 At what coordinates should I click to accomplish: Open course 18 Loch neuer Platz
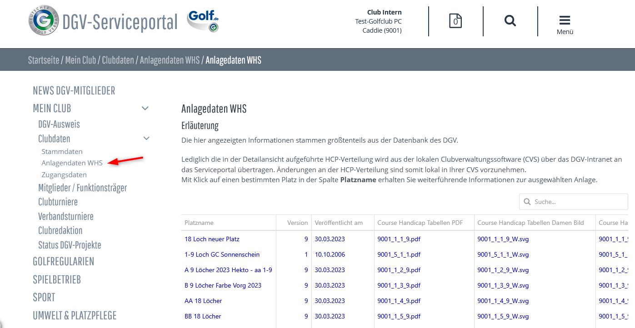[x=212, y=239]
